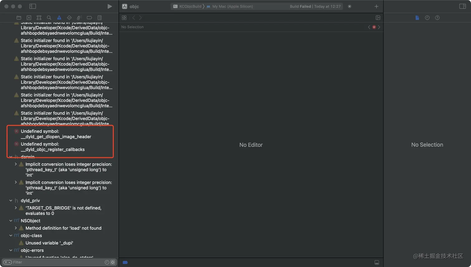Open the Test navigator diamond tab
471x267 pixels.
click(69, 18)
